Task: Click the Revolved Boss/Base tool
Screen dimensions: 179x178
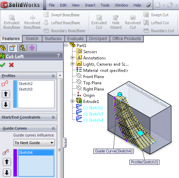Action: click(32, 22)
